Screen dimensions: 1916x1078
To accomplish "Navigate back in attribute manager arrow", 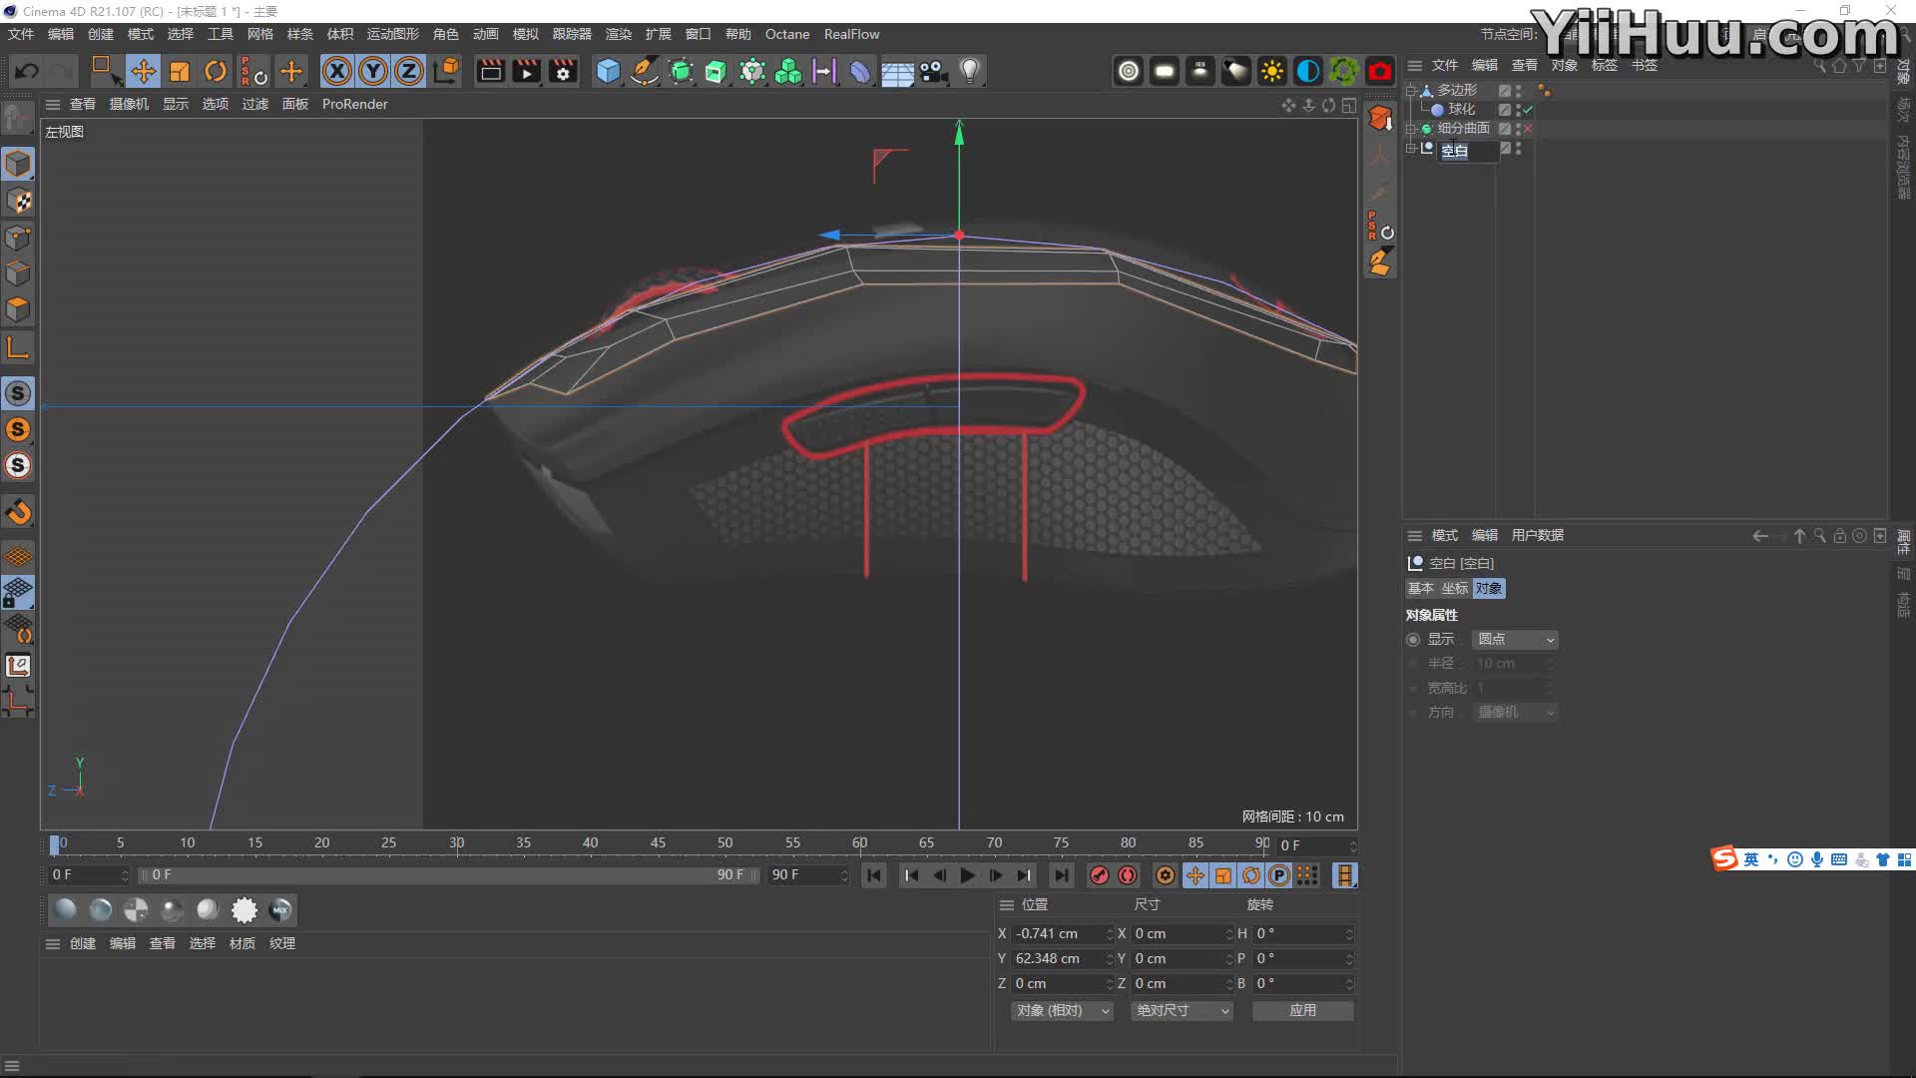I will pyautogui.click(x=1760, y=536).
